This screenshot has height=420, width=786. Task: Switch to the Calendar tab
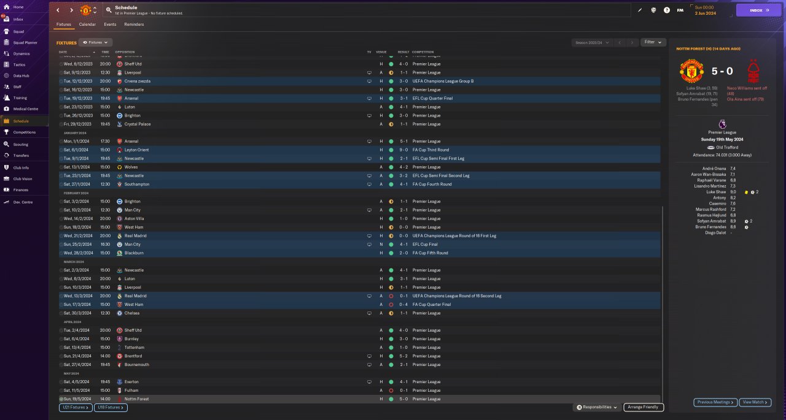(x=87, y=25)
